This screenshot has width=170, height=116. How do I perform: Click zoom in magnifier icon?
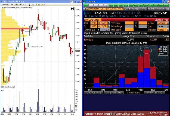point(23,5)
